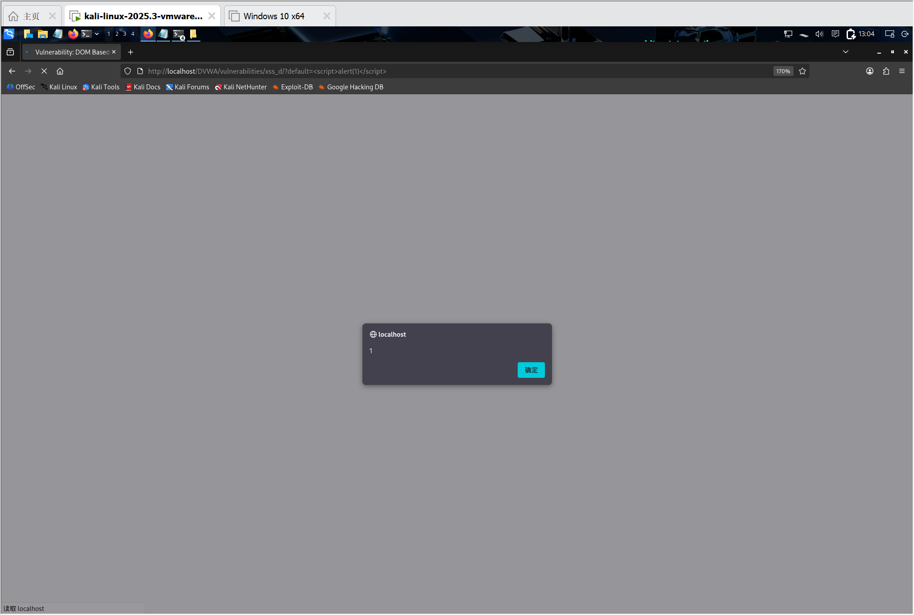Image resolution: width=914 pixels, height=615 pixels.
Task: Click the 确定 button in alert dialog
Action: (x=531, y=370)
